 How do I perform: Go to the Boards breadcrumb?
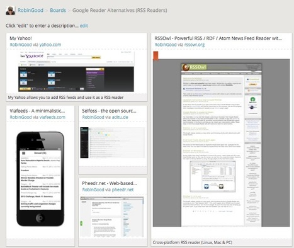(x=58, y=10)
